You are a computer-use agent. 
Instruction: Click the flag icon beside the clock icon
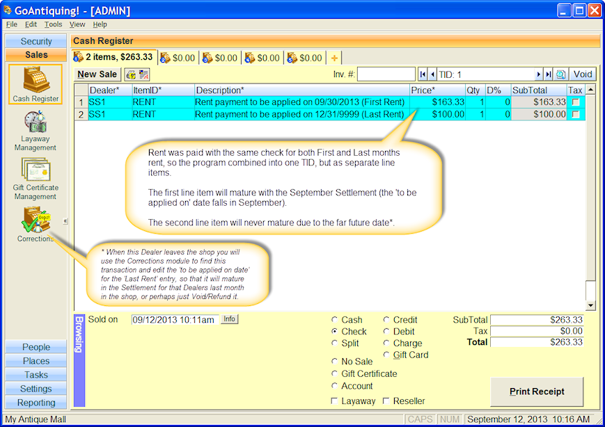click(x=144, y=74)
